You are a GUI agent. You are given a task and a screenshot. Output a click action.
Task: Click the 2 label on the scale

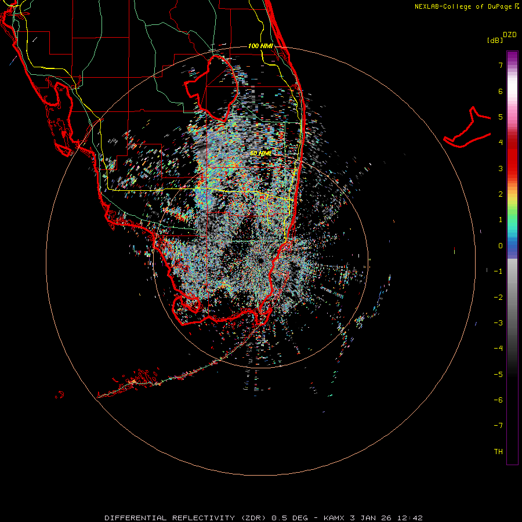(501, 194)
